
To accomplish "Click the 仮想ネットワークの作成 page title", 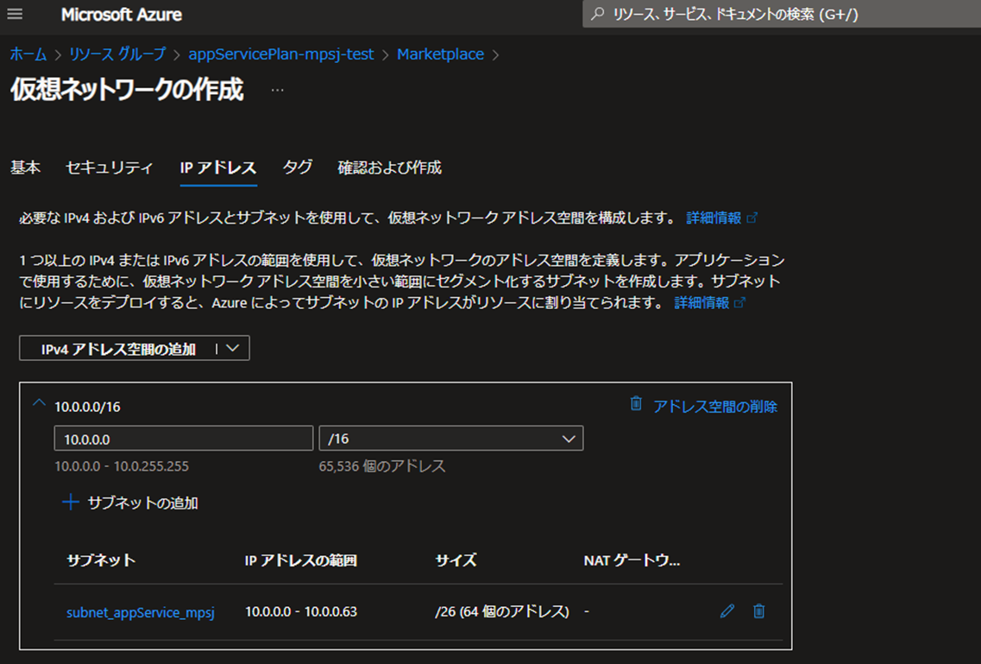I will pyautogui.click(x=127, y=90).
